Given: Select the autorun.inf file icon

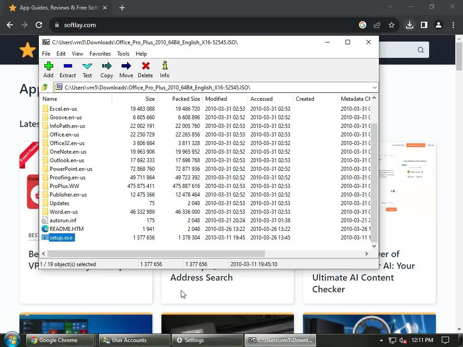Looking at the screenshot, I should click(45, 220).
